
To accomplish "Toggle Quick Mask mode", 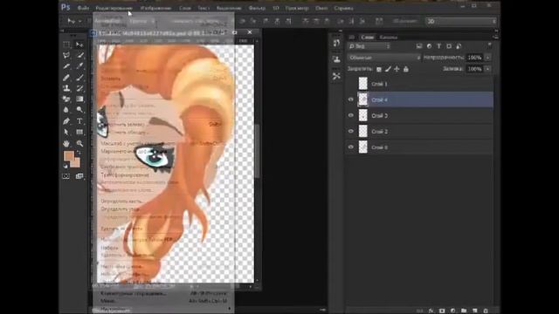I will click(x=66, y=176).
